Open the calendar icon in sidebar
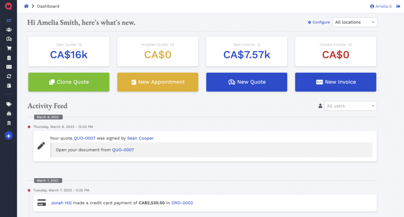The image size is (404, 217). [9, 86]
